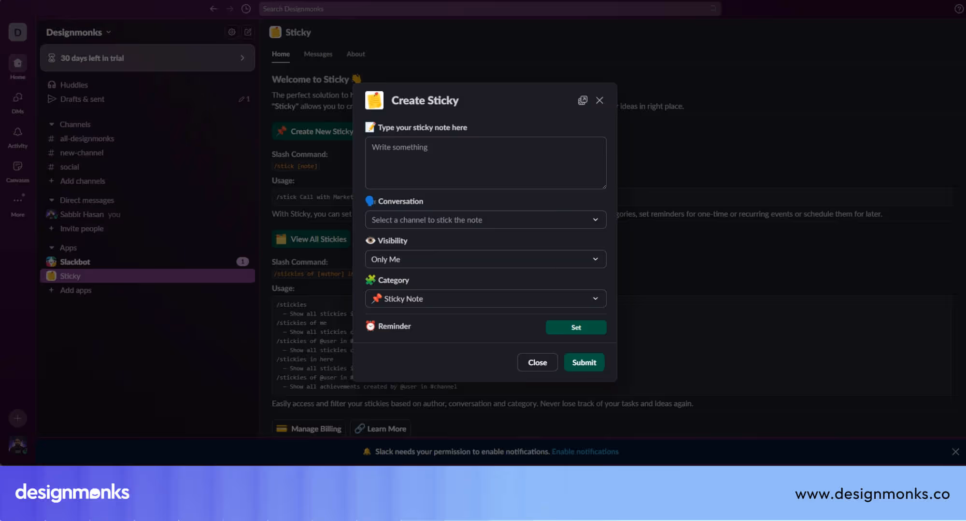The width and height of the screenshot is (966, 521).
Task: Dismiss the notification permission banner
Action: 955,452
